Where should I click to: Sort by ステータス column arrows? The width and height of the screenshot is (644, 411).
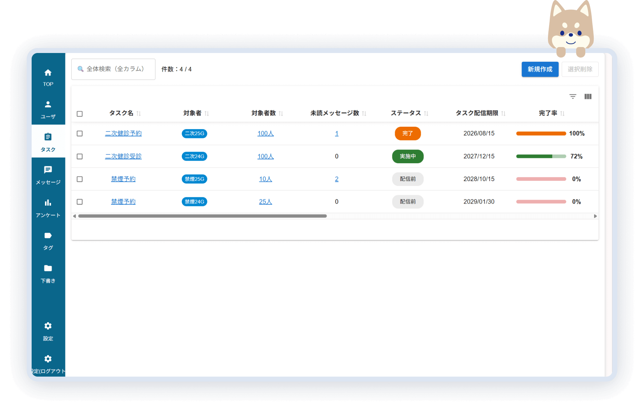point(426,113)
